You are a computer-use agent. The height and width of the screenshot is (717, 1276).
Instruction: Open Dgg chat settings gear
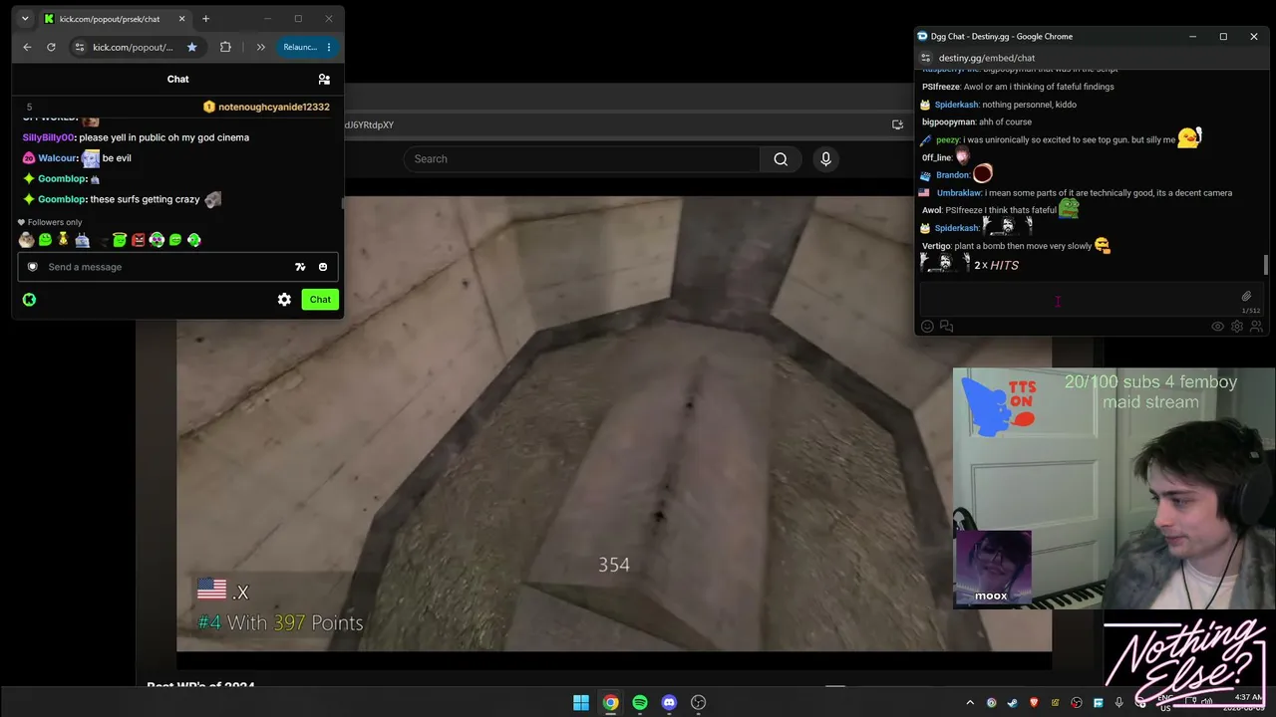point(1237,327)
